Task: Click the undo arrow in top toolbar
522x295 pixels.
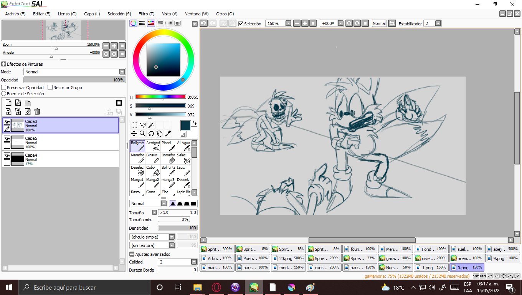Action: click(x=203, y=23)
